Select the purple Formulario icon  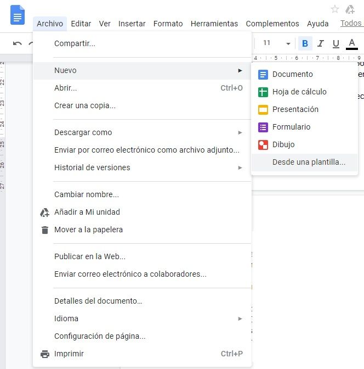[x=263, y=127]
